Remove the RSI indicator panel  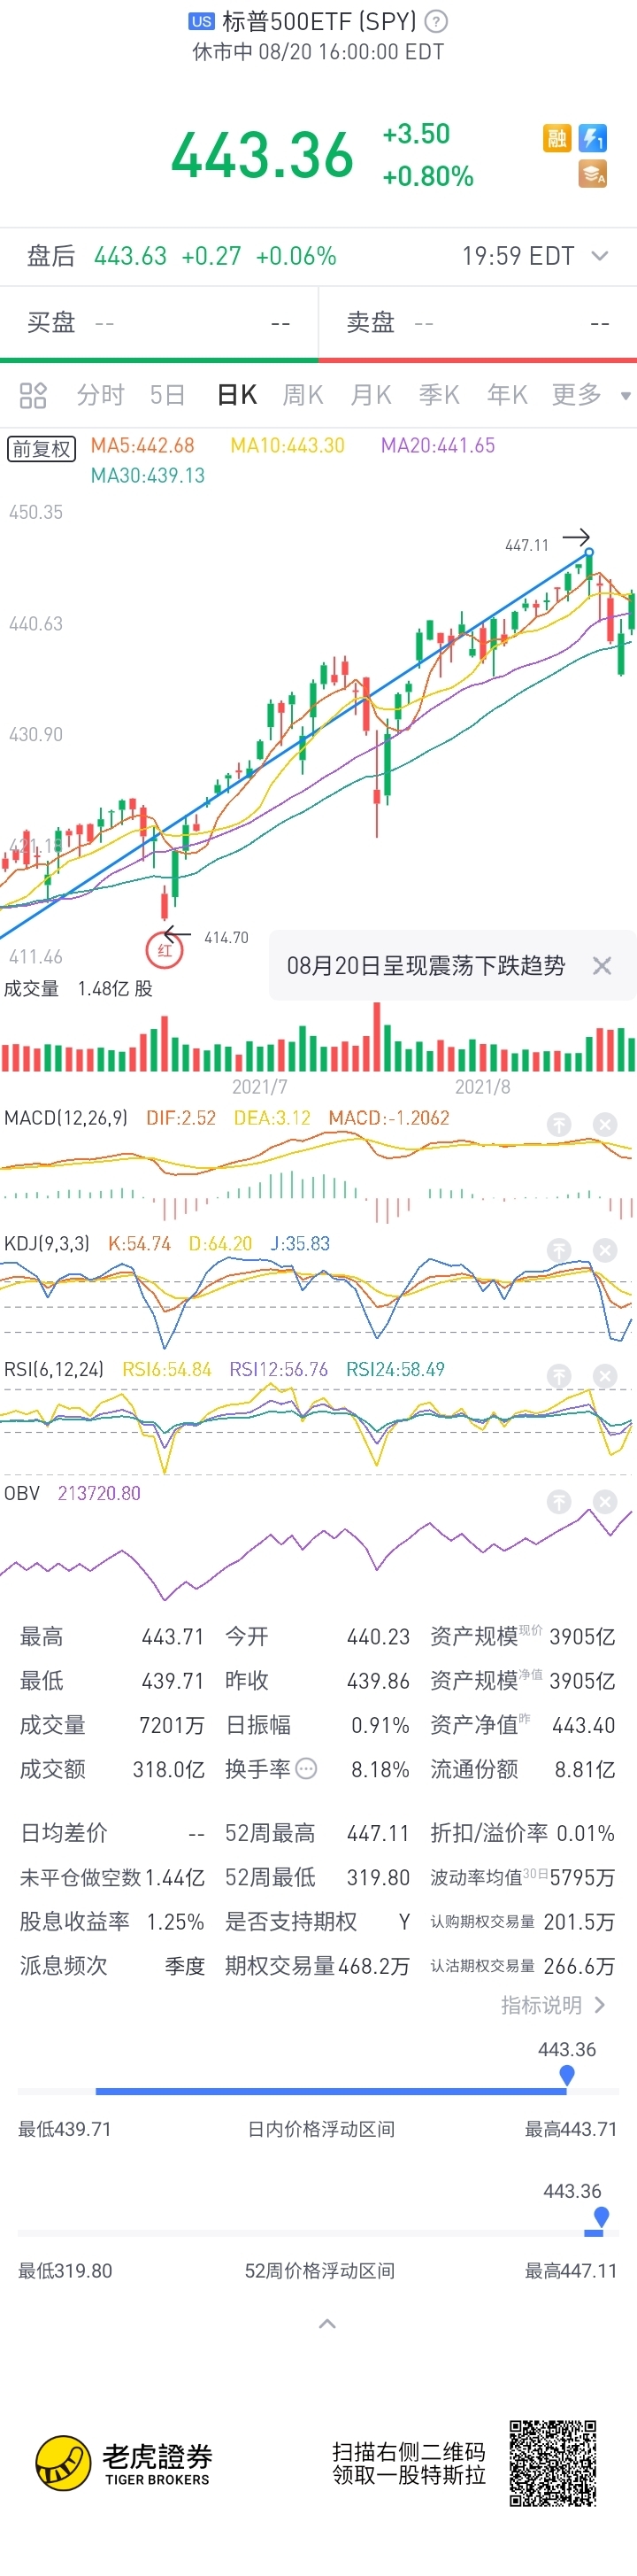pyautogui.click(x=605, y=1376)
